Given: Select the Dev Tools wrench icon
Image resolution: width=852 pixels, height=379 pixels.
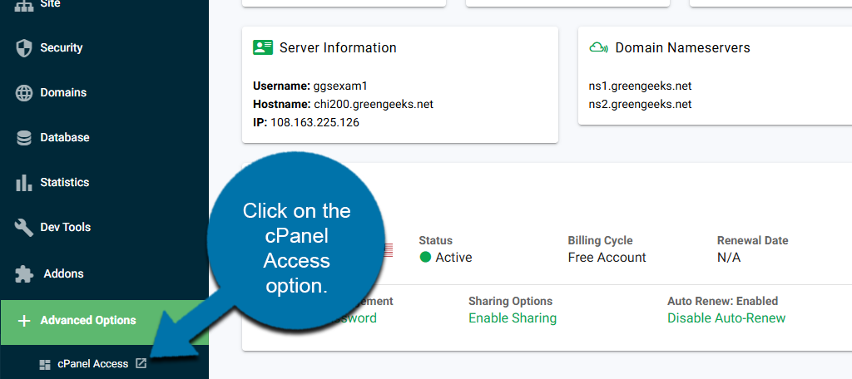Looking at the screenshot, I should (24, 228).
